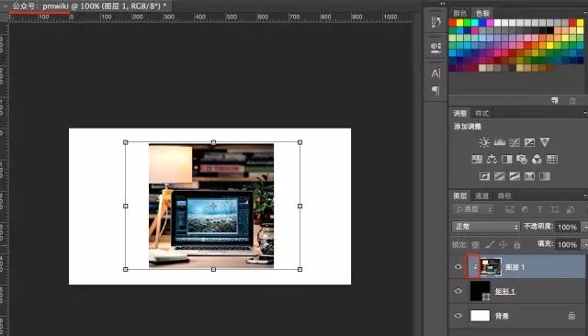The width and height of the screenshot is (588, 336).
Task: Open the blend mode 正常 dropdown
Action: [x=486, y=227]
